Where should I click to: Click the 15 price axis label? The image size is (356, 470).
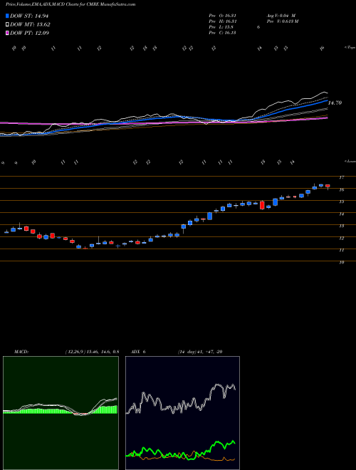[x=341, y=202]
